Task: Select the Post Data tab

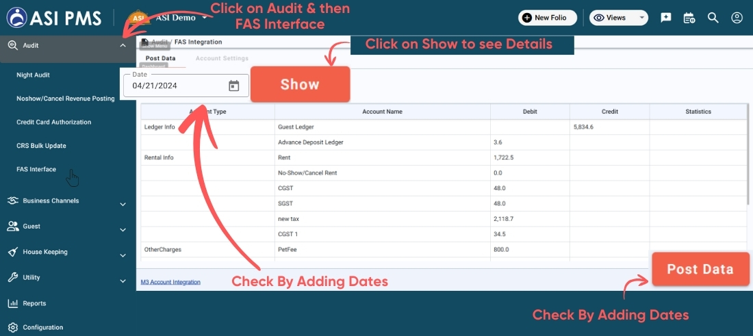Action: [x=160, y=59]
